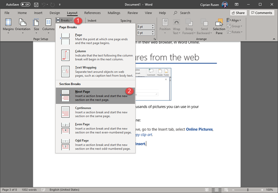Click the Page 3 of 8 indicator
Viewport: 278px width, 193px height.
[9, 190]
